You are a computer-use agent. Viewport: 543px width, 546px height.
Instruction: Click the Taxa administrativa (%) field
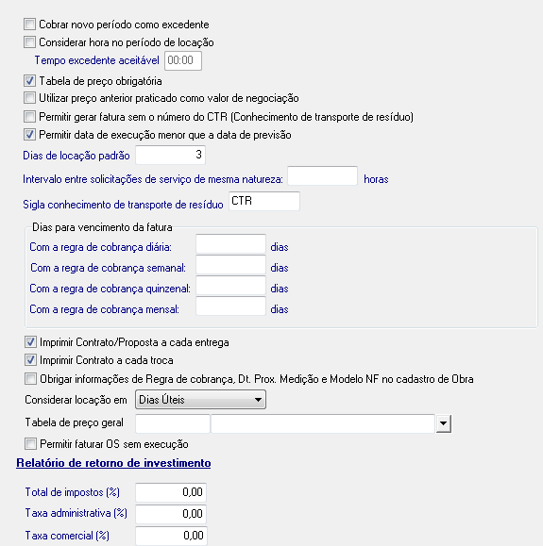click(x=171, y=514)
